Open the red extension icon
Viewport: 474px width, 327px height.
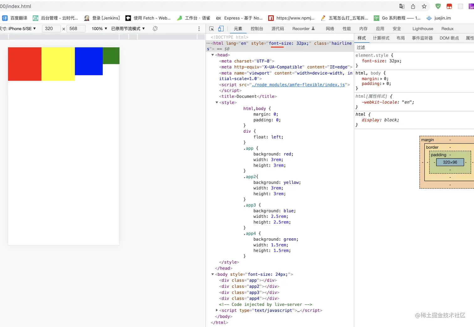[449, 6]
